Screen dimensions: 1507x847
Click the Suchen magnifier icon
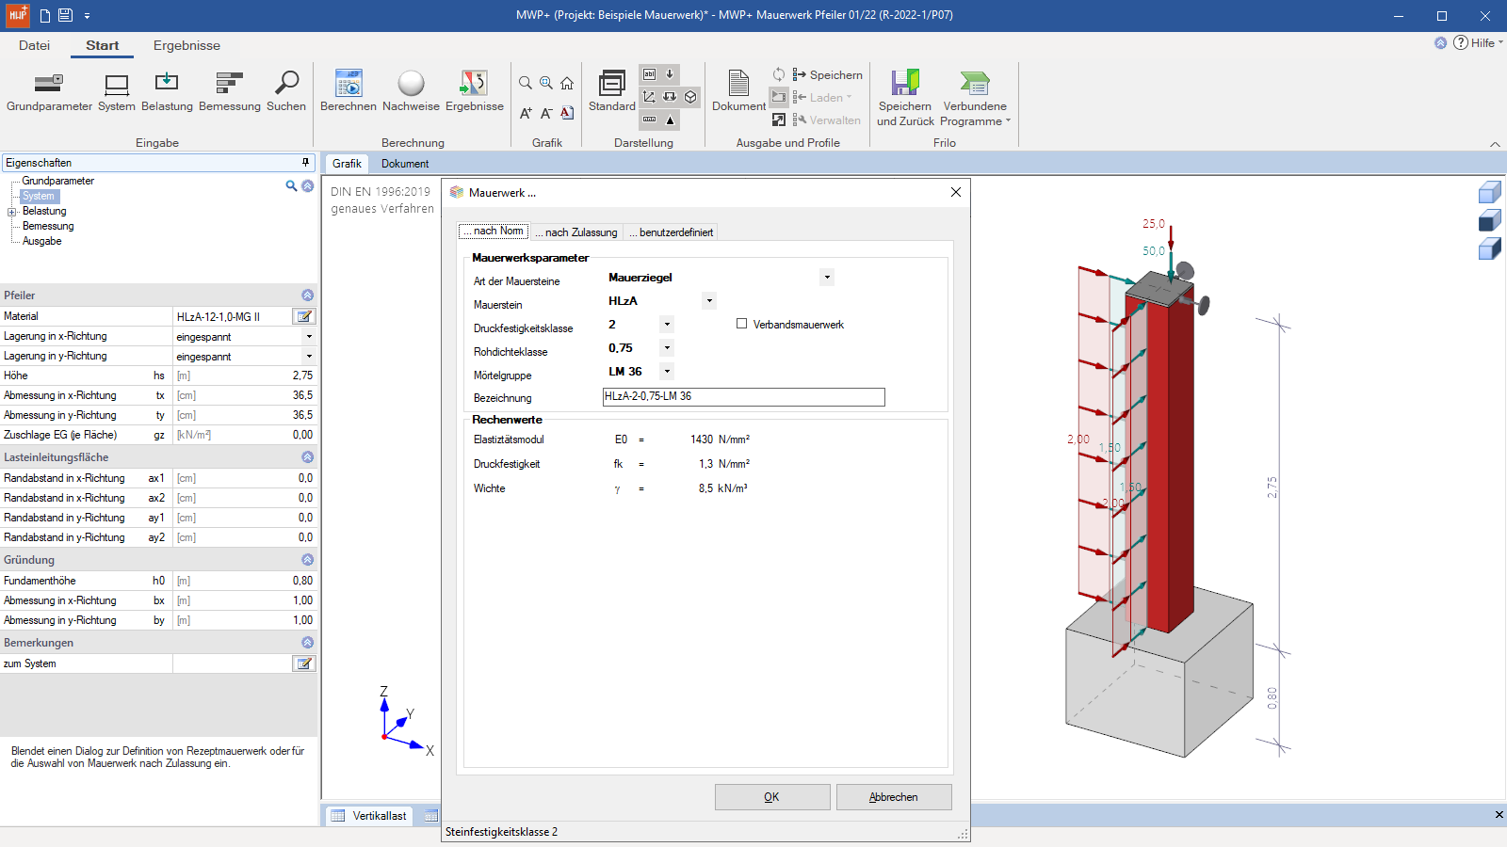(x=286, y=92)
